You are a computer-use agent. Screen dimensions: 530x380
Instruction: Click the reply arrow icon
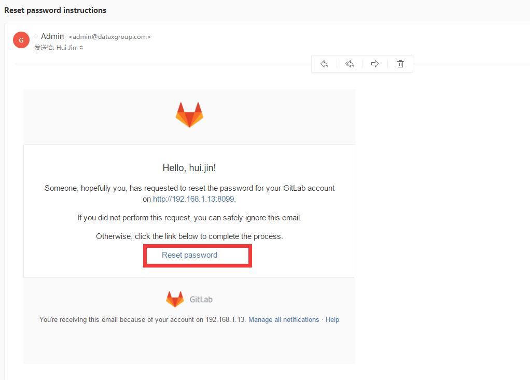(324, 64)
